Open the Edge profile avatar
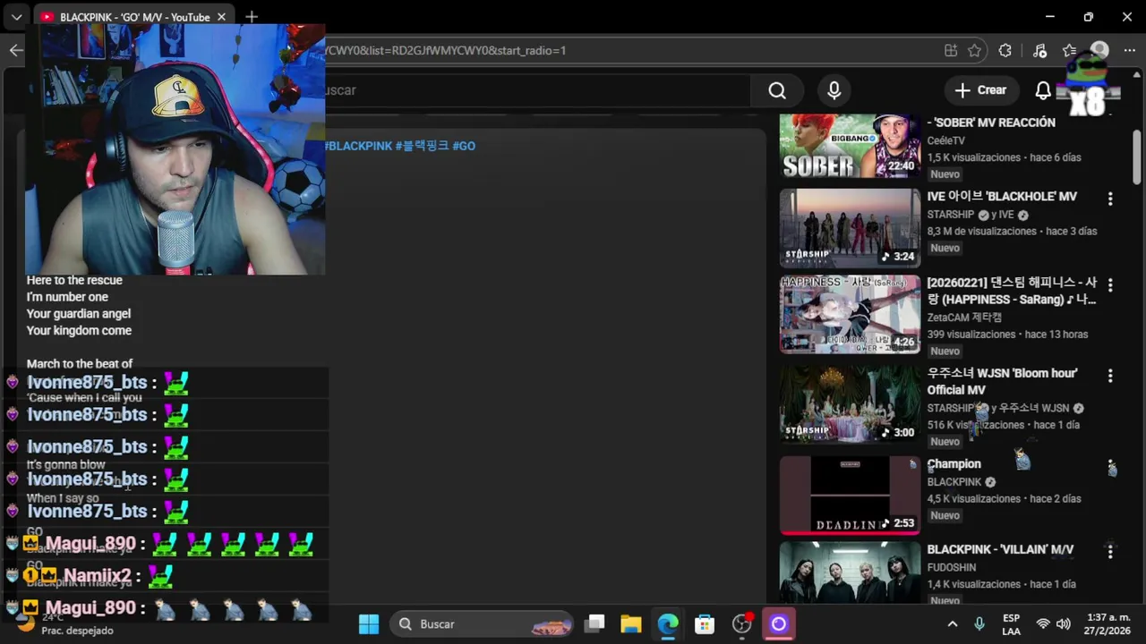This screenshot has height=644, width=1146. tap(1099, 51)
